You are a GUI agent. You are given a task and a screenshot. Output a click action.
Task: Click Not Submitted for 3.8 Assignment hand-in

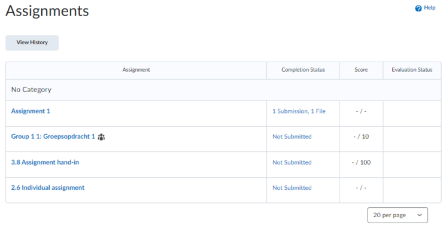[292, 162]
